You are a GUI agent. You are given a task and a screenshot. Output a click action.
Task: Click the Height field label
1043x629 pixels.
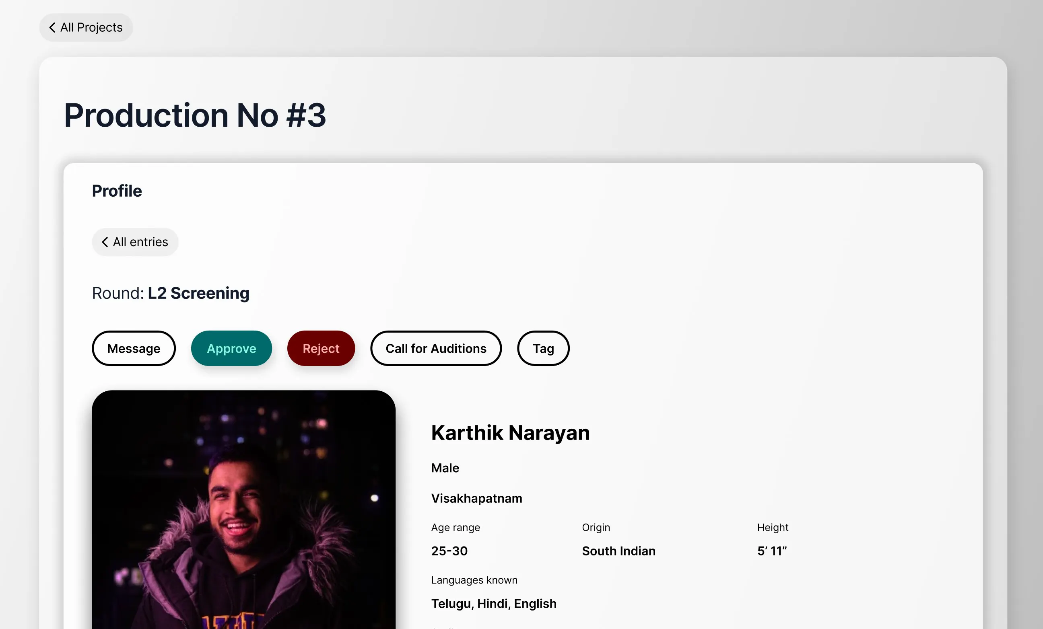(773, 528)
